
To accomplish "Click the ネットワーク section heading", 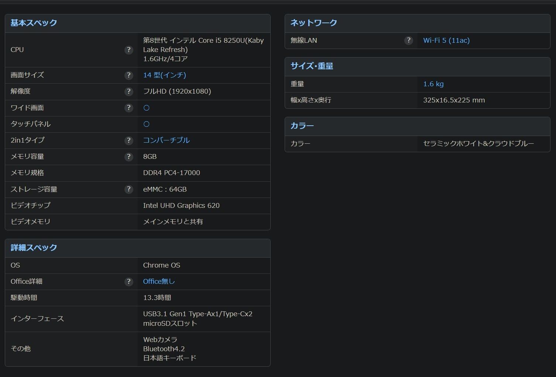I will [313, 23].
